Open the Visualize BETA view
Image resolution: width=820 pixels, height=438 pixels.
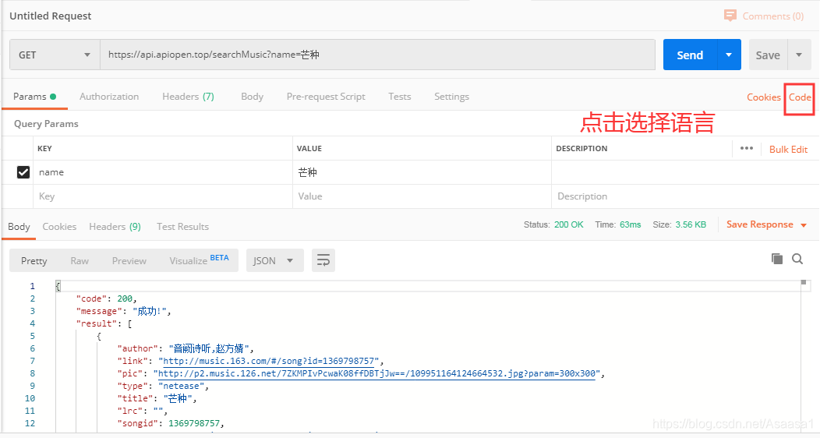(199, 260)
